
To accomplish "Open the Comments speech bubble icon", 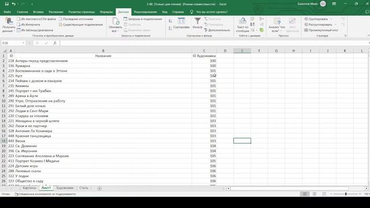I will point(368,12).
